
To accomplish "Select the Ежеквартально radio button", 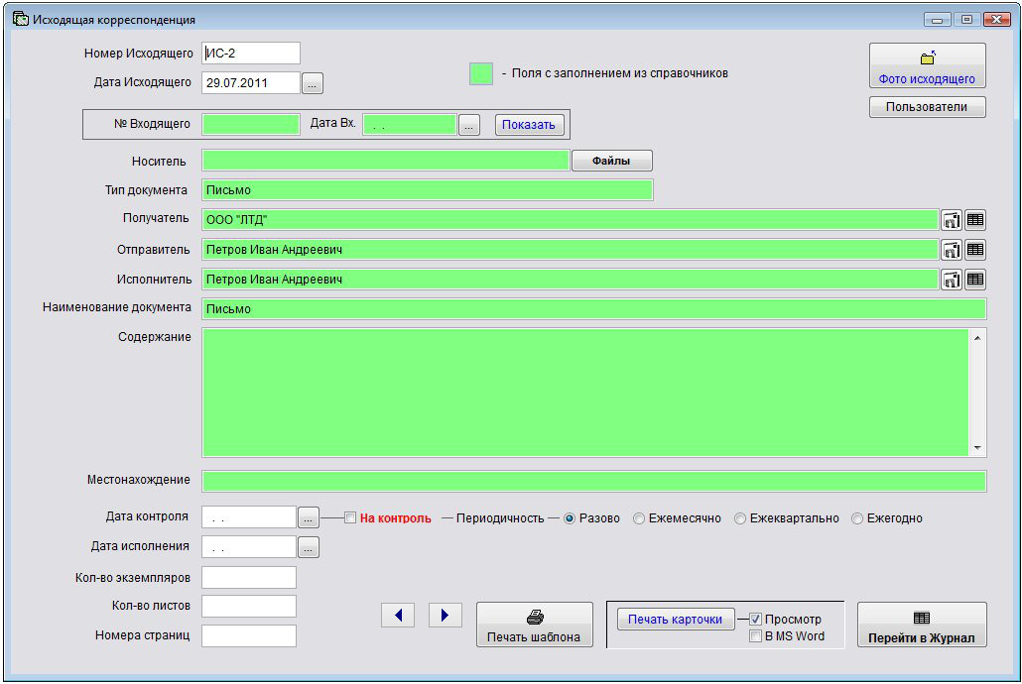I will click(x=740, y=518).
